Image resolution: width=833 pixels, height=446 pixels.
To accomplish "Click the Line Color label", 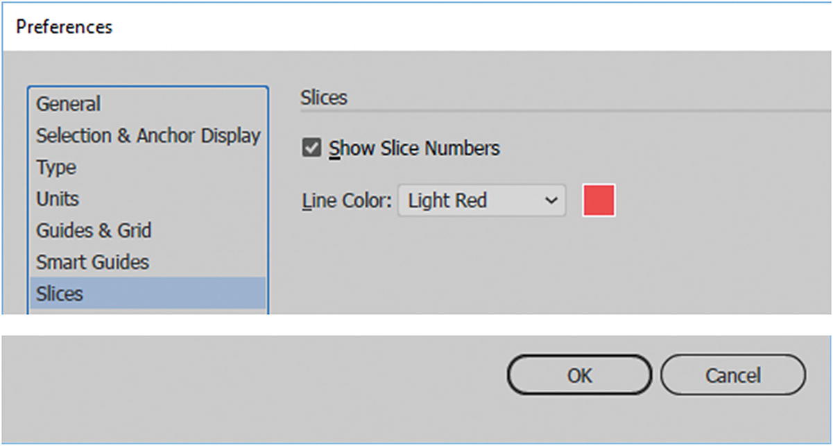I will (x=347, y=201).
